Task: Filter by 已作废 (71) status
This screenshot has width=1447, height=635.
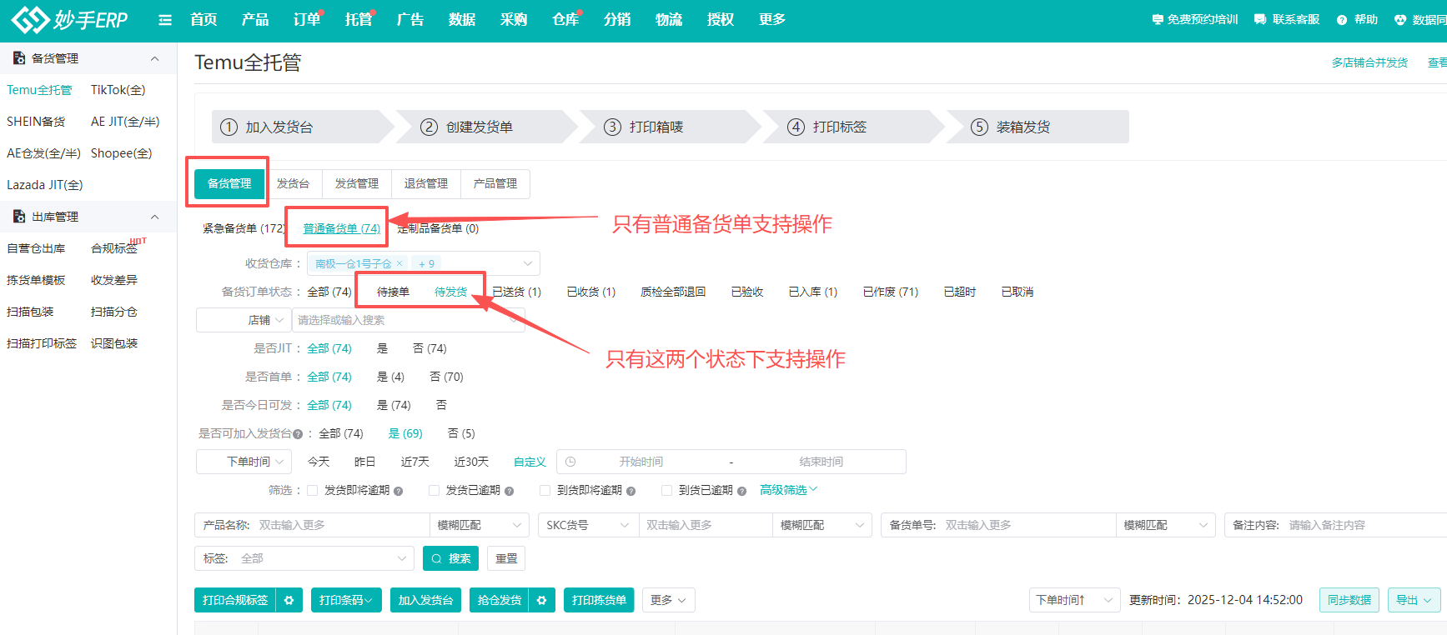Action: coord(890,292)
